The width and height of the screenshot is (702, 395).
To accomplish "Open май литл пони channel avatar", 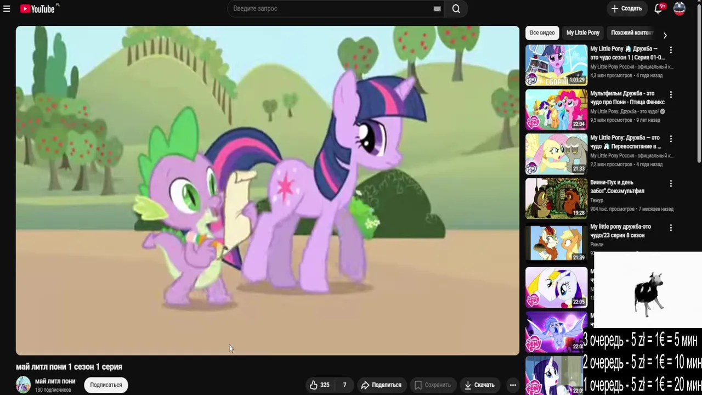I will pyautogui.click(x=23, y=385).
